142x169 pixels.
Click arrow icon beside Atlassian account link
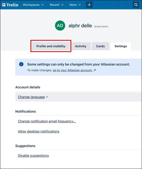click(94, 70)
